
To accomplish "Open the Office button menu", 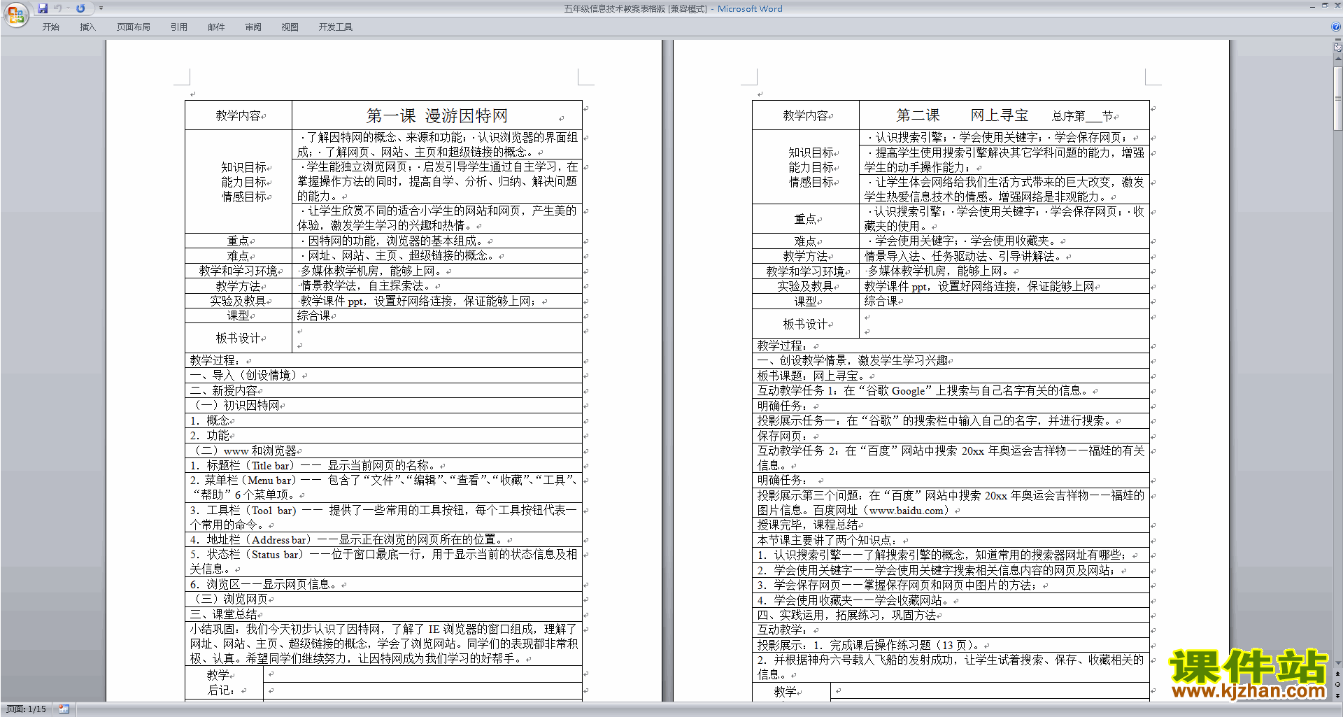I will tap(15, 15).
